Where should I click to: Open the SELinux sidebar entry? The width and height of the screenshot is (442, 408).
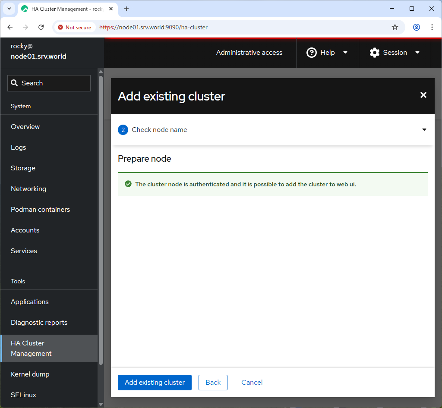[x=22, y=395]
